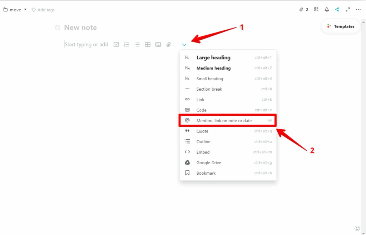Image resolution: width=366 pixels, height=235 pixels.
Task: Insert a numbered list from toolbar
Action: click(x=127, y=45)
